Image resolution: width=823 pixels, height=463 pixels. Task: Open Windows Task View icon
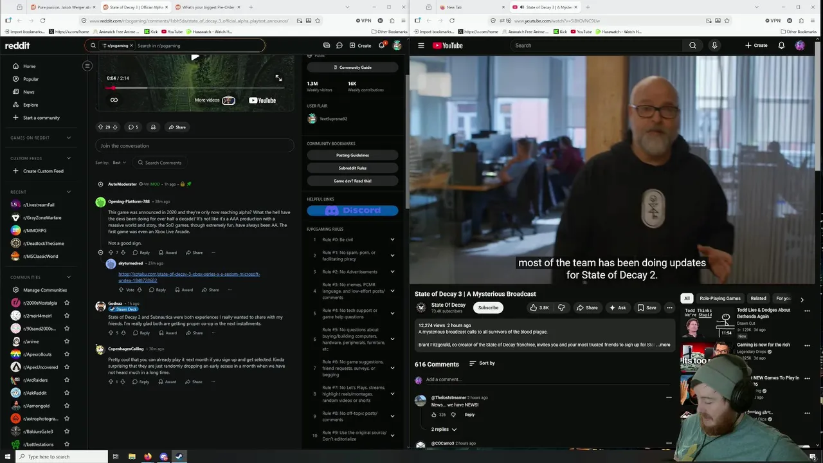coord(116,457)
